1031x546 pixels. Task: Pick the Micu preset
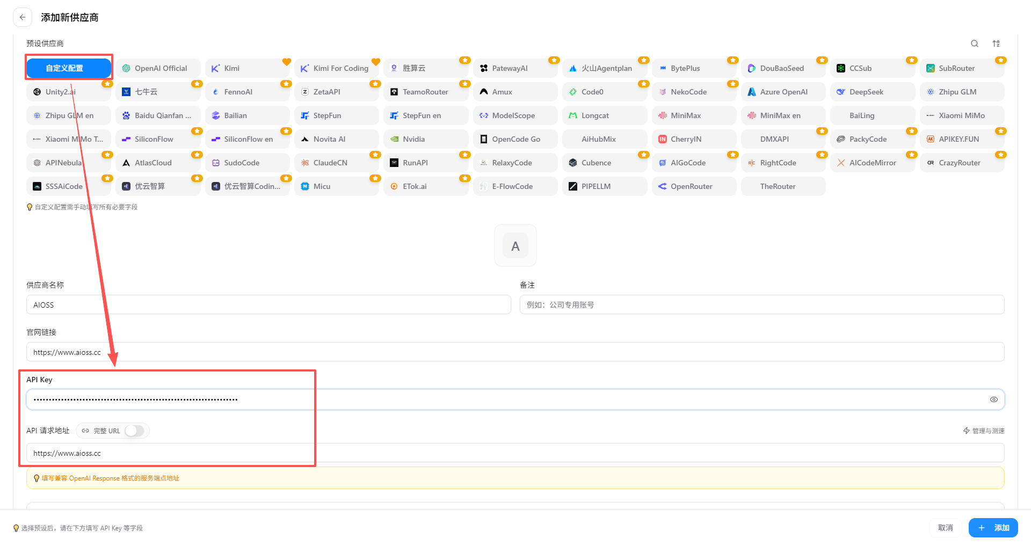(337, 186)
